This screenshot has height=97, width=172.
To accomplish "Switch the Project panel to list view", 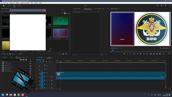I will [5, 54].
